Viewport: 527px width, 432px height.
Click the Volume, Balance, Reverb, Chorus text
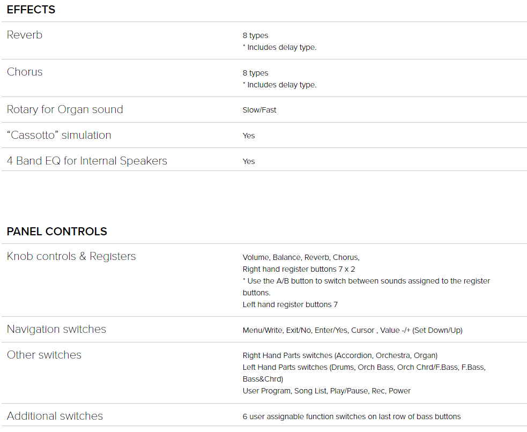pyautogui.click(x=301, y=257)
